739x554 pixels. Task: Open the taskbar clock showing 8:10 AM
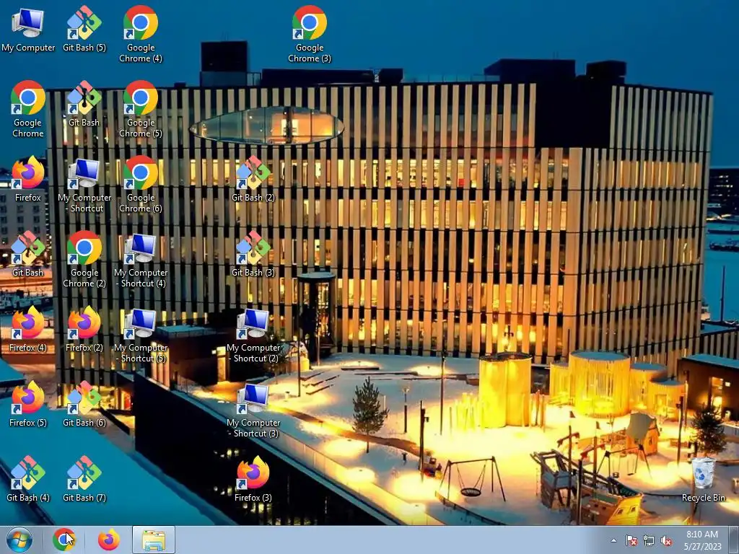click(703, 540)
